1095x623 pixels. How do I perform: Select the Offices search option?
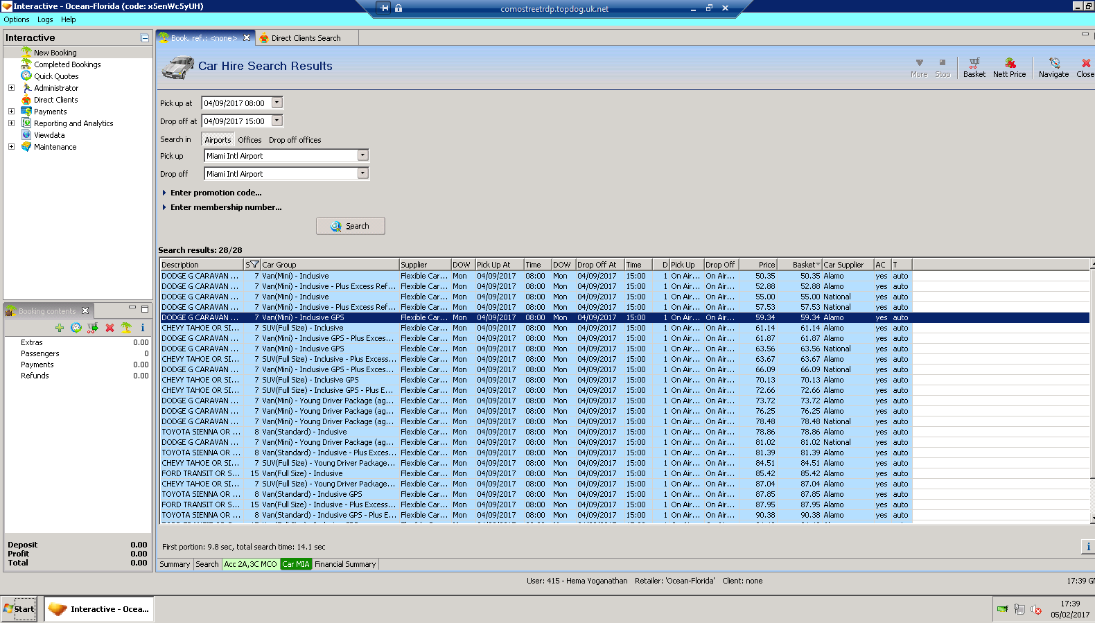(249, 140)
